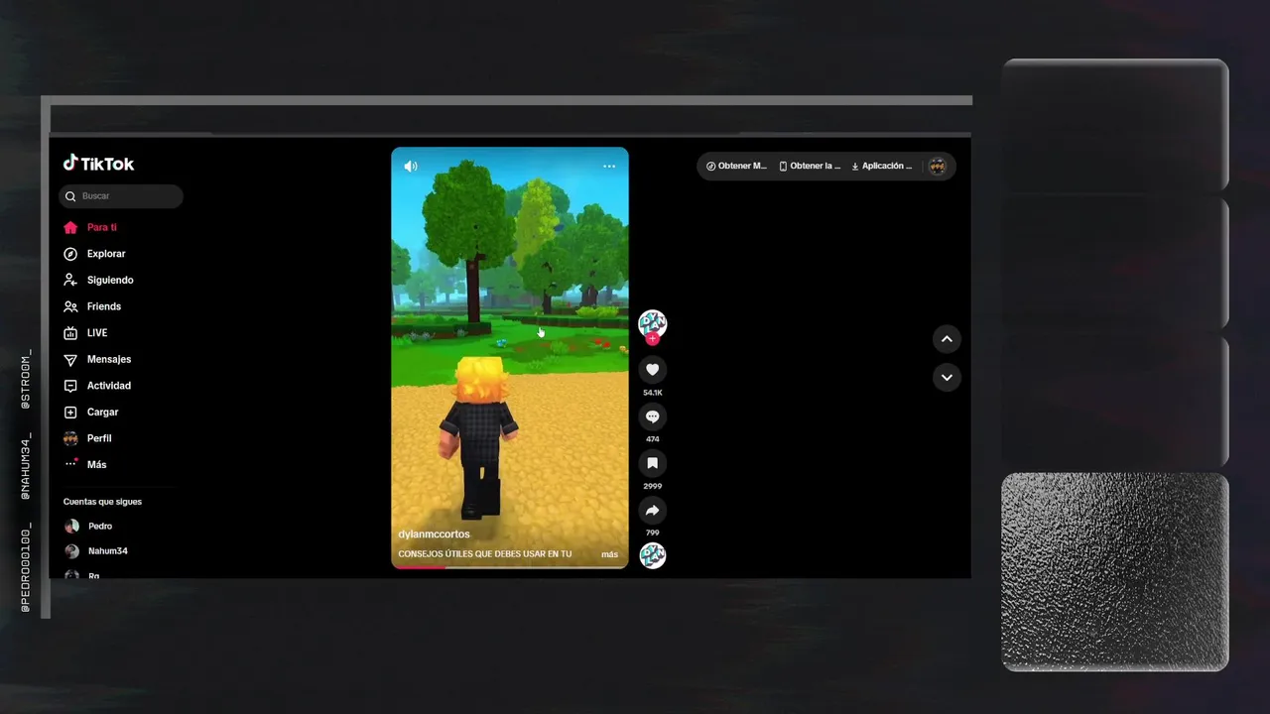
Task: Click the video player area
Action: coord(510,358)
